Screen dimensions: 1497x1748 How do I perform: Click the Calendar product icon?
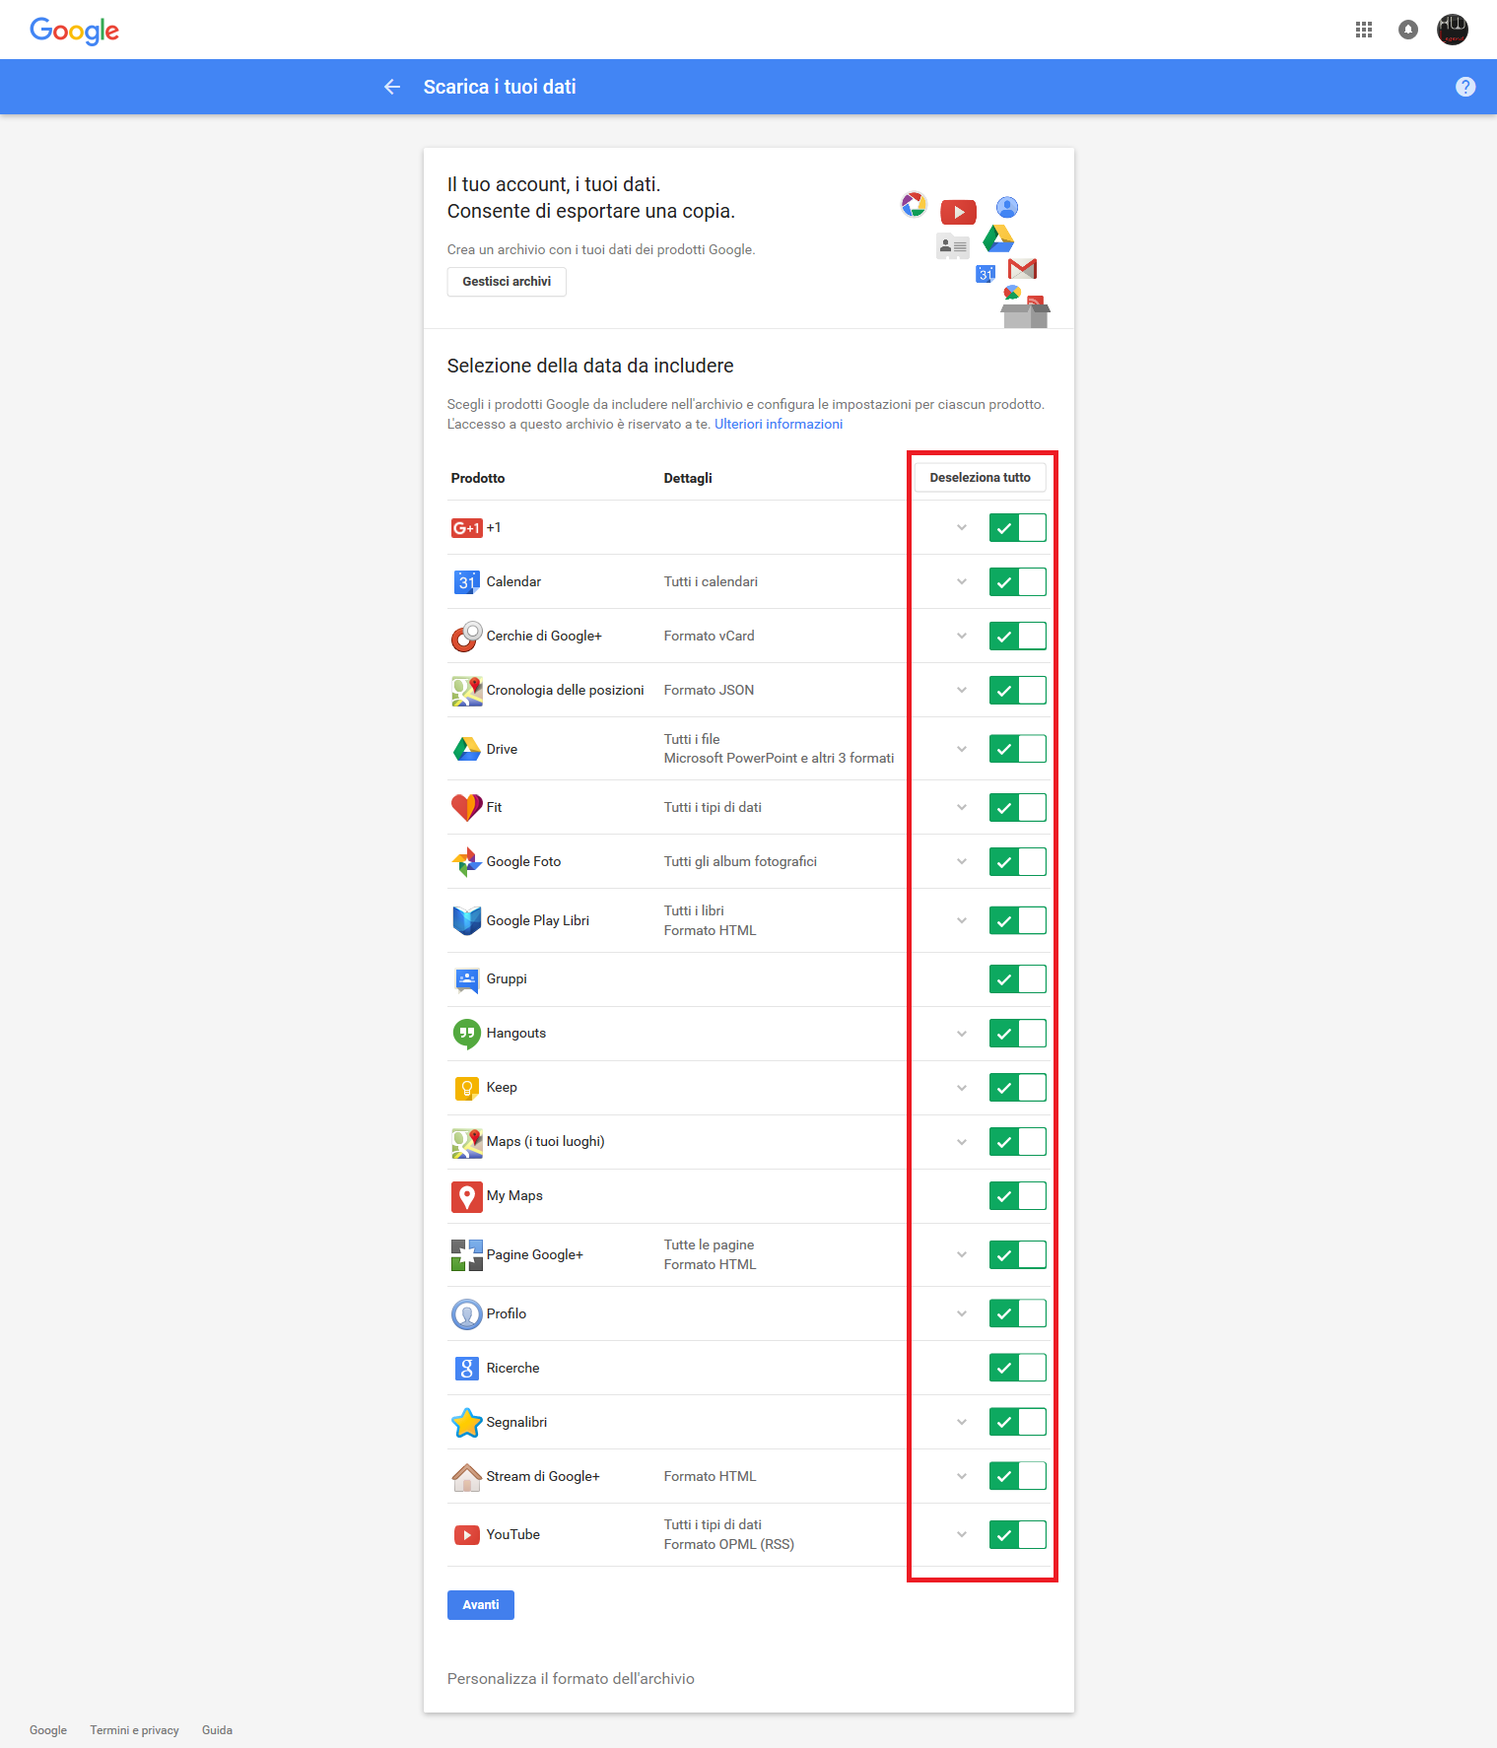[x=466, y=582]
